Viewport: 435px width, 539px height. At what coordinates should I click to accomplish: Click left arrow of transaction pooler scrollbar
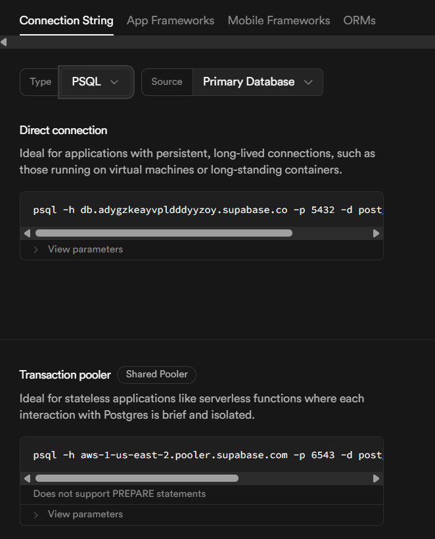click(x=27, y=479)
